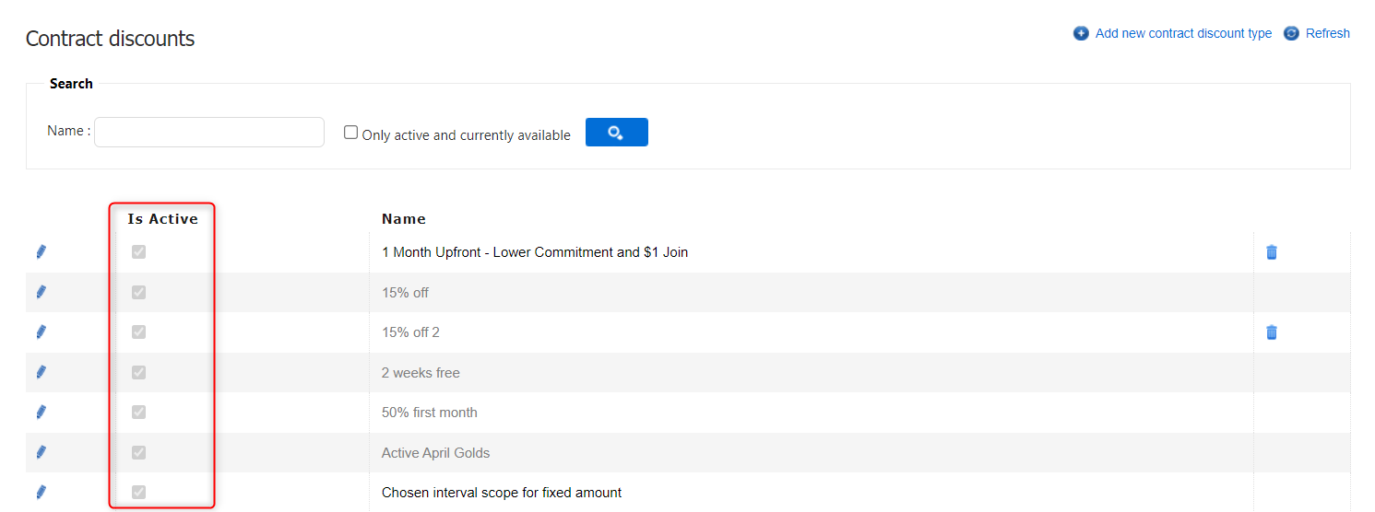Delete the '1 Month Upfront' discount

tap(1272, 252)
